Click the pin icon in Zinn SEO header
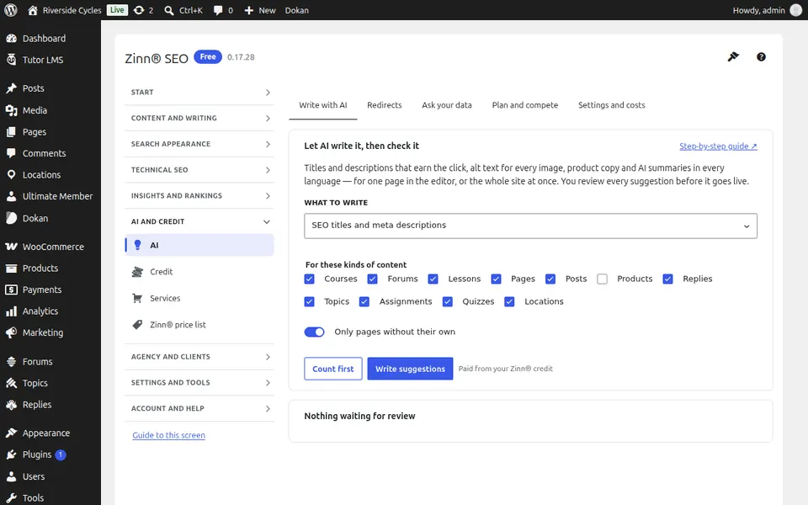808x505 pixels. (733, 56)
